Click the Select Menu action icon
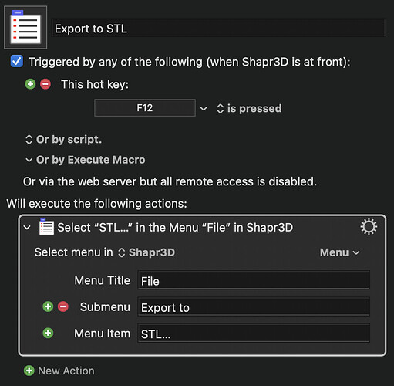The height and width of the screenshot is (386, 394). click(46, 227)
